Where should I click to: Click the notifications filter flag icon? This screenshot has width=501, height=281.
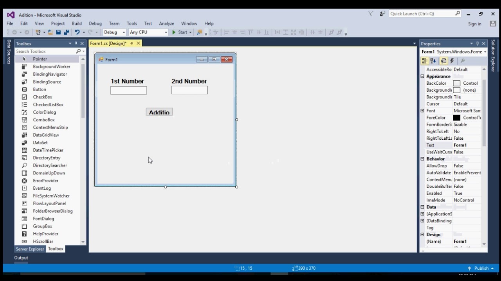tap(371, 14)
